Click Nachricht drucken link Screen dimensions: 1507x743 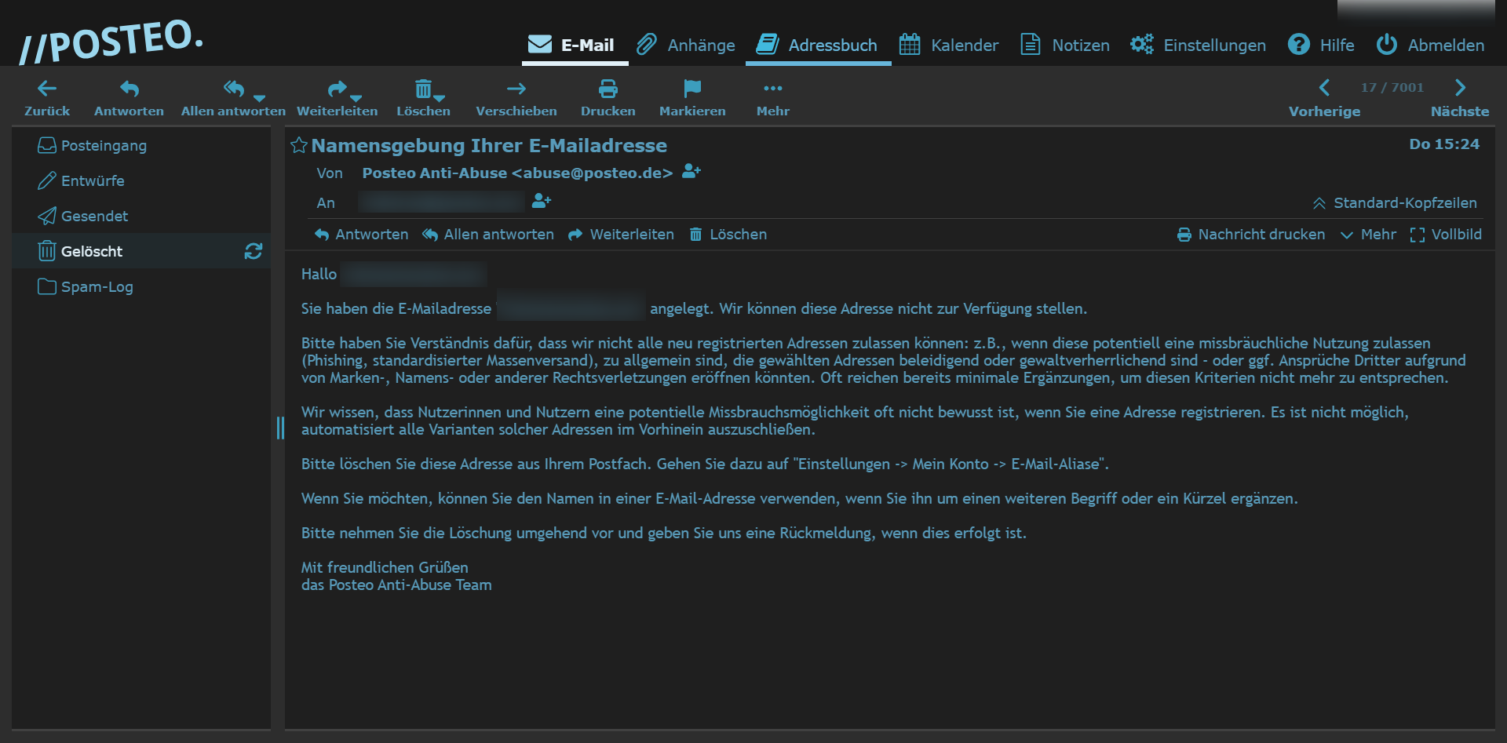pos(1251,235)
